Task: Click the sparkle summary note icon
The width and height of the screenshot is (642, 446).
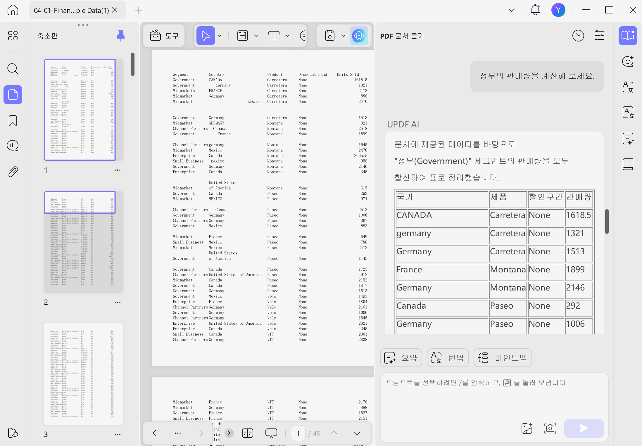Action: 628,139
